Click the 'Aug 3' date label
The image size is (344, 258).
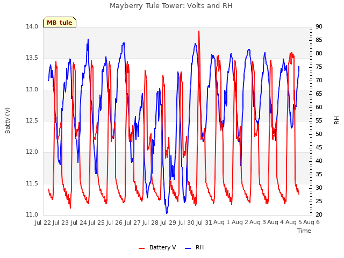click(x=258, y=223)
